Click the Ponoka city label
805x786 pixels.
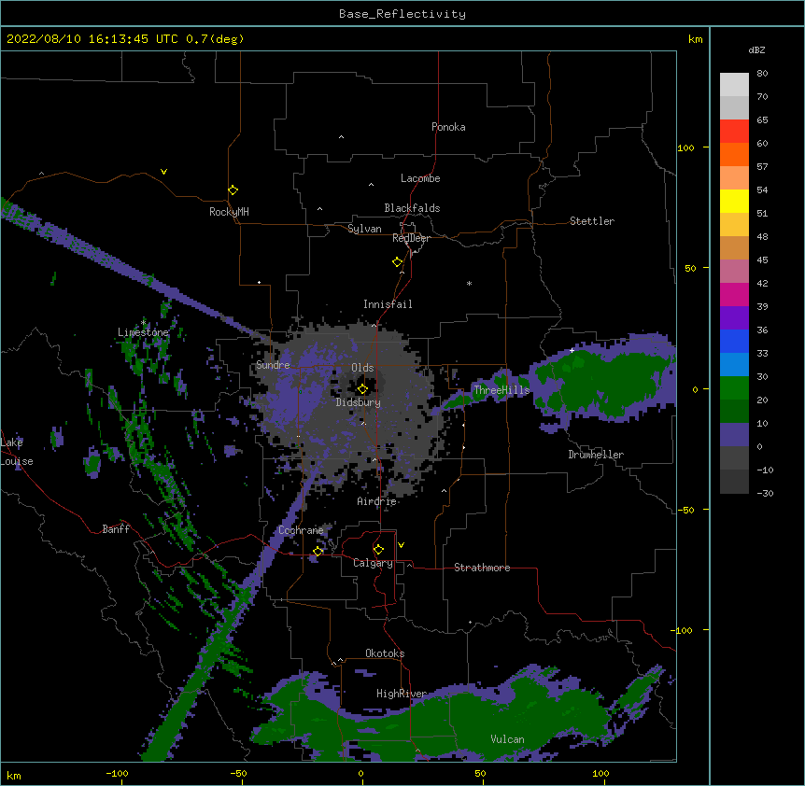pyautogui.click(x=448, y=127)
